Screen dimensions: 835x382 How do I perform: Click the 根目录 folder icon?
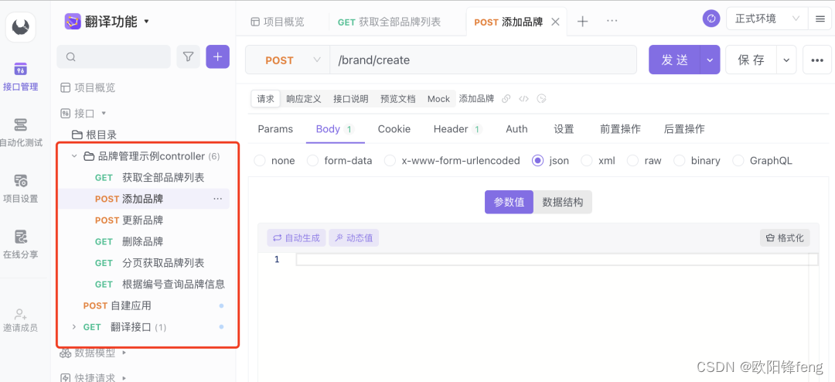(x=77, y=135)
